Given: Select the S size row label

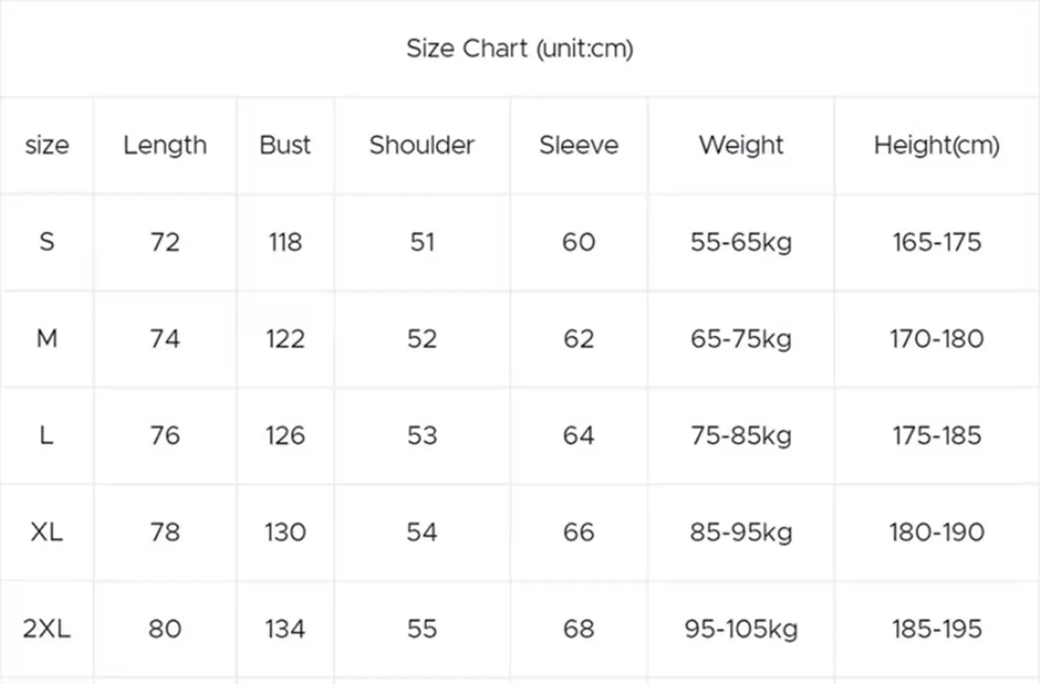Looking at the screenshot, I should coord(46,242).
